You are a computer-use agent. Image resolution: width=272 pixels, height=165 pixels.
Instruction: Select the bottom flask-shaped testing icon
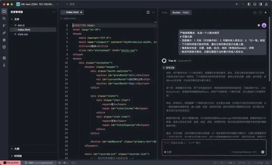click(x=4, y=65)
